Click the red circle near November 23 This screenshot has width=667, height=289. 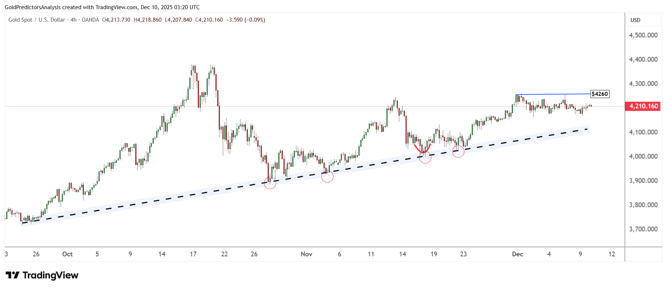pos(458,151)
